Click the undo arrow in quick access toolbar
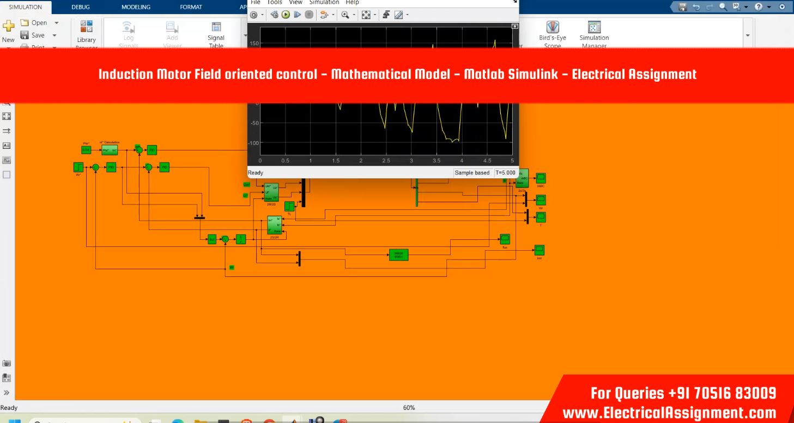The height and width of the screenshot is (423, 794). click(x=696, y=7)
